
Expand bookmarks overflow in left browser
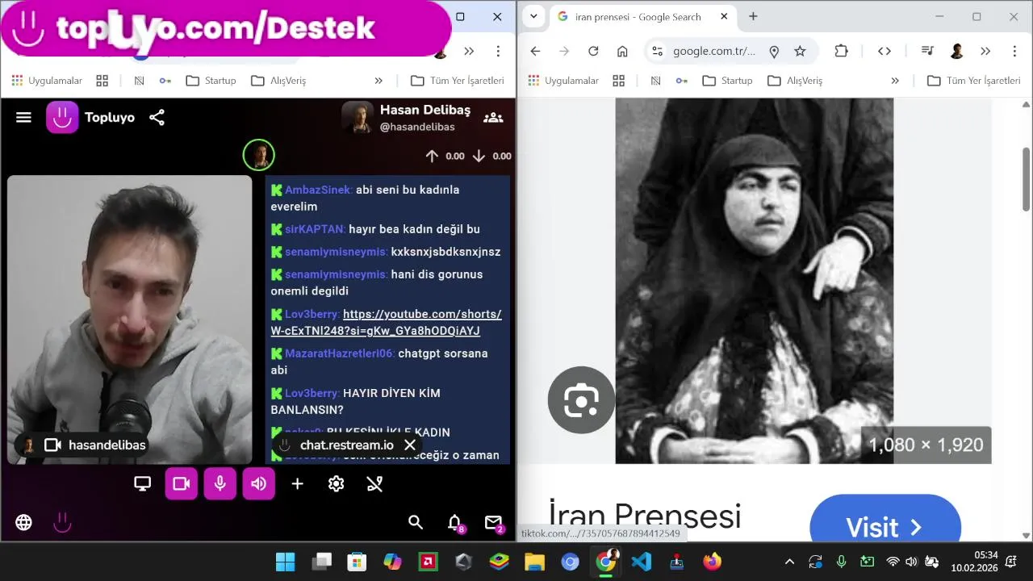378,81
